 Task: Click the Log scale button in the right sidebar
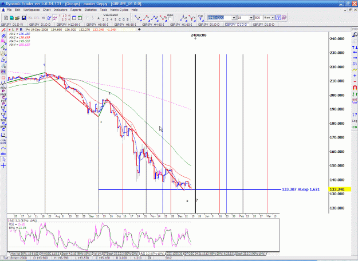[355, 121]
